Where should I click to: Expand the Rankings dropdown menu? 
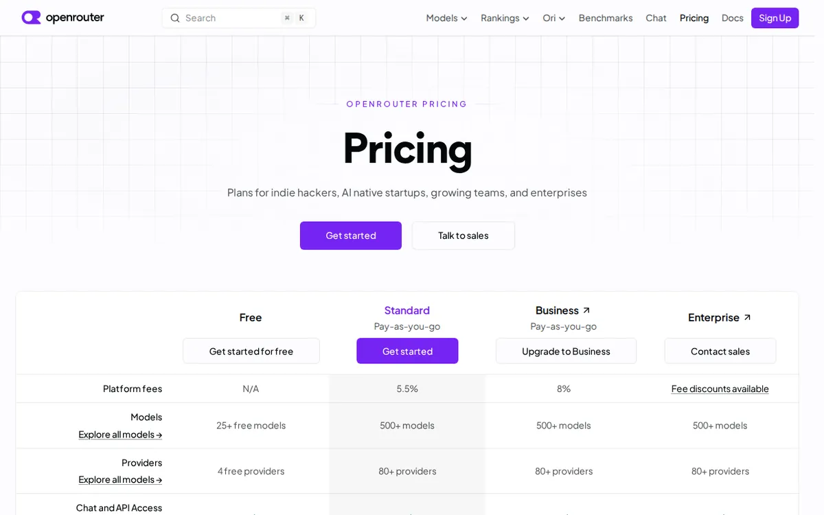click(x=505, y=18)
